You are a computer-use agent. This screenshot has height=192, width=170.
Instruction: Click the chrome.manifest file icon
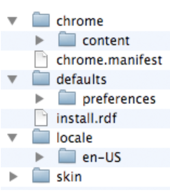[x=41, y=59]
